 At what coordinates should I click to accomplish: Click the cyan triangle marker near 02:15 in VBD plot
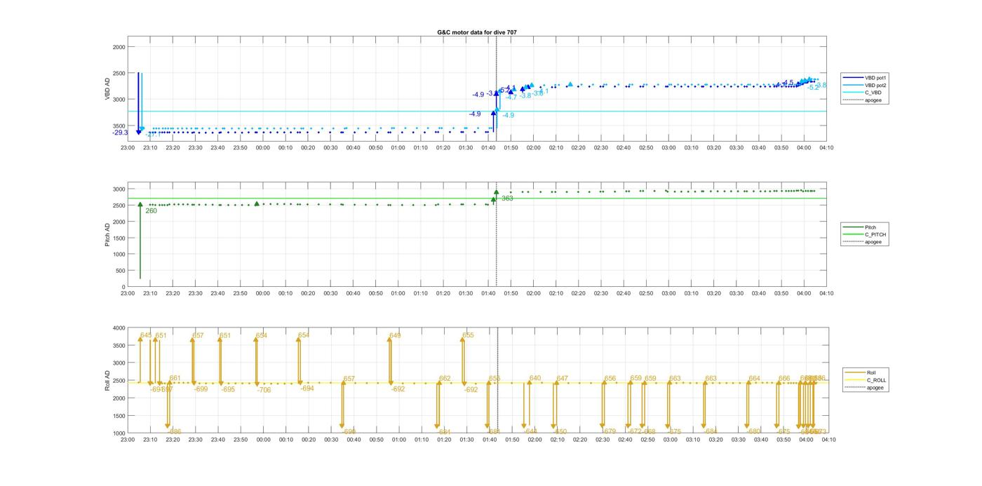570,84
